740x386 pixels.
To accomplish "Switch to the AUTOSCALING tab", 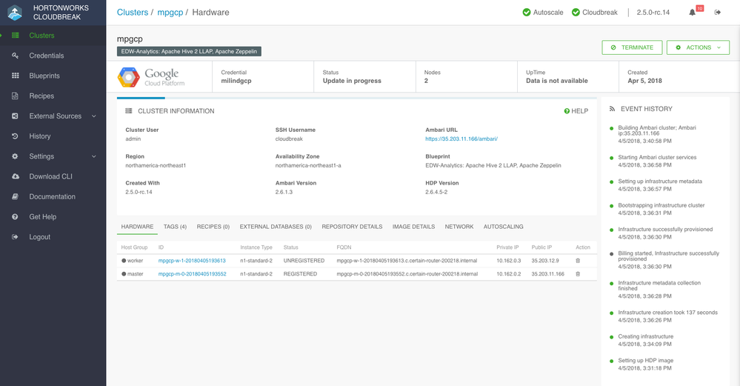I will (x=503, y=227).
